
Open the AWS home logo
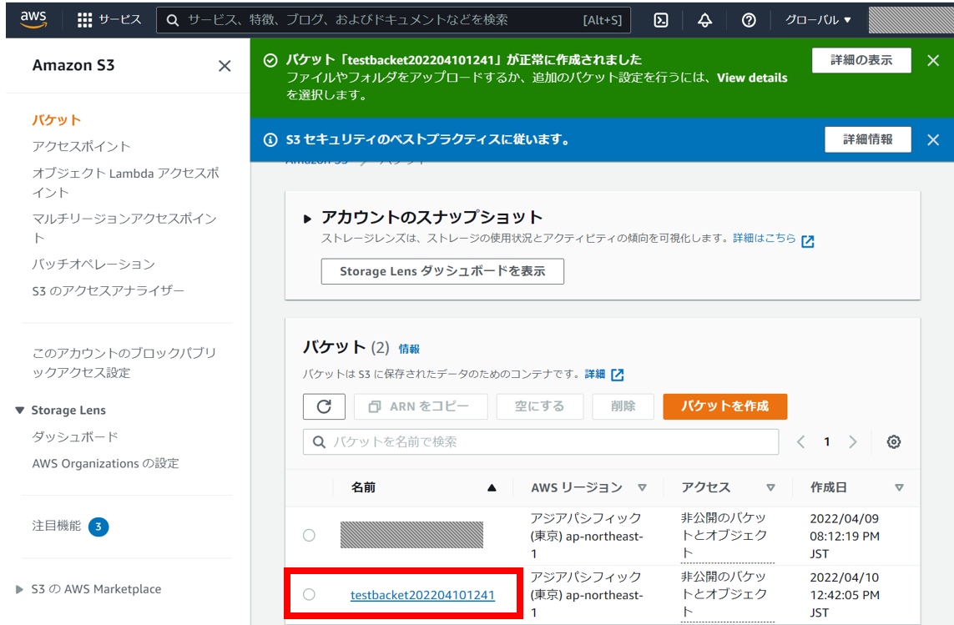coord(33,19)
